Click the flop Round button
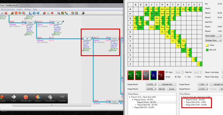This screenshot has height=115, width=223. coord(172,89)
